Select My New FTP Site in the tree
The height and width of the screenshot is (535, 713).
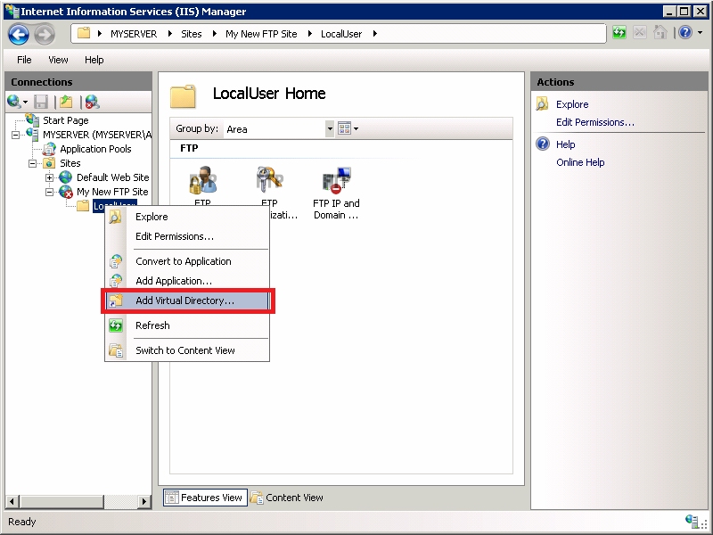coord(112,192)
